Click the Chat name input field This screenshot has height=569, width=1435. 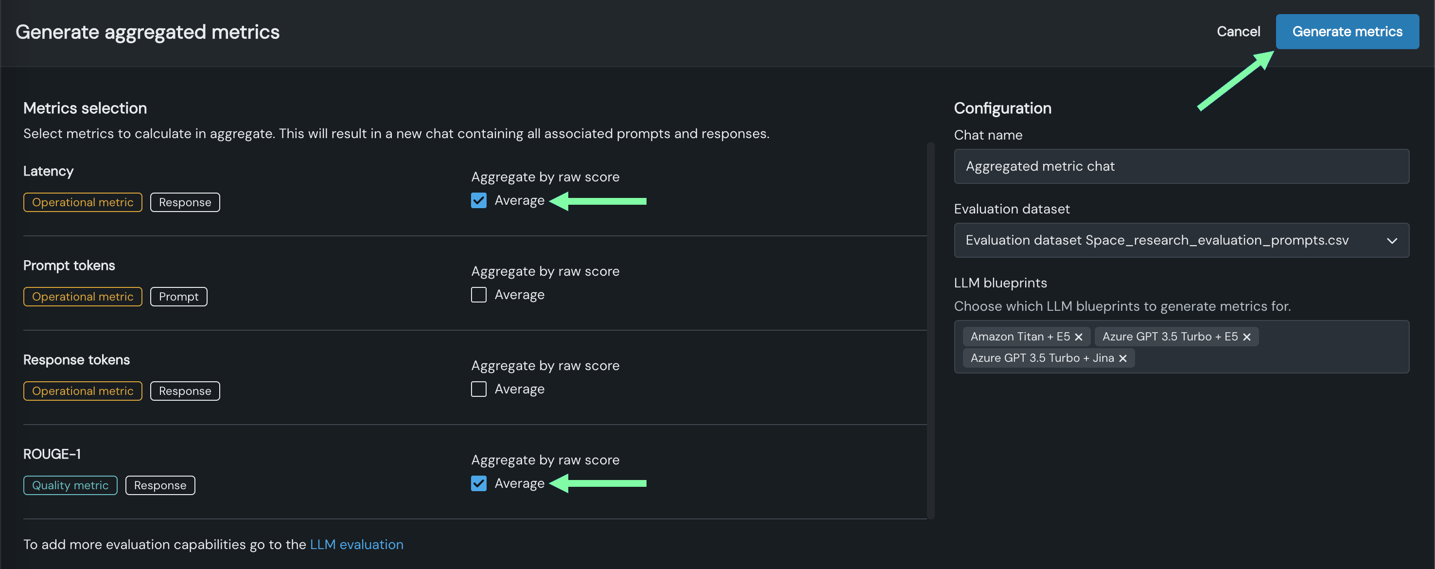(1181, 166)
